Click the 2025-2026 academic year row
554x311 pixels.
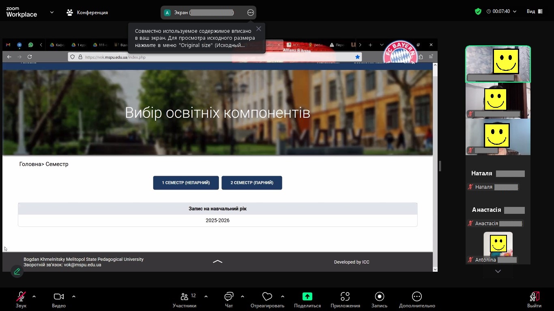click(x=217, y=220)
